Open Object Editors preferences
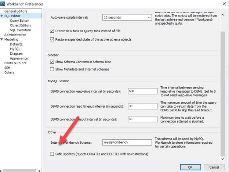 click(x=21, y=25)
